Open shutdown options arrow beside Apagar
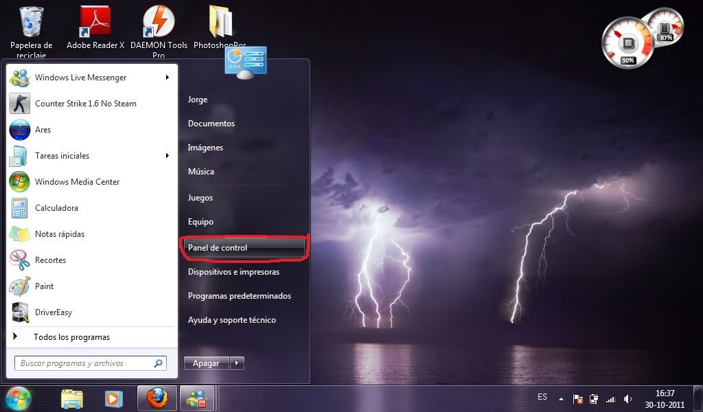 click(x=237, y=363)
